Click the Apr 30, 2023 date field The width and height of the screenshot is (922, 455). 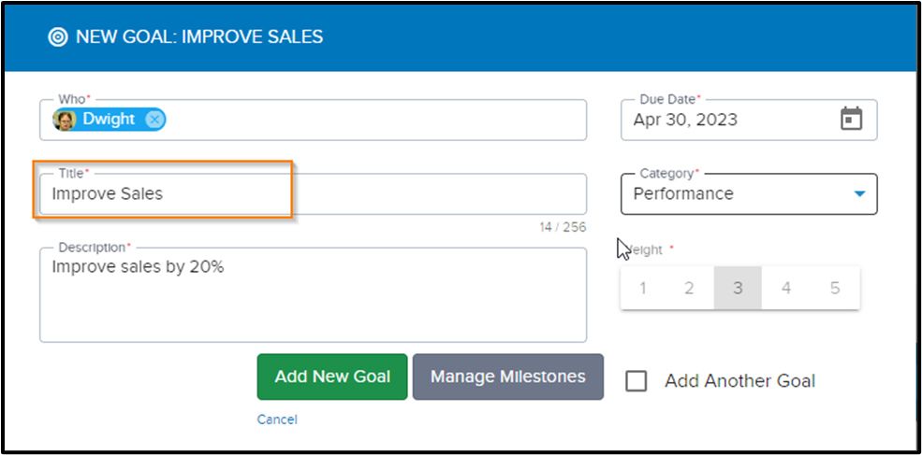tap(749, 120)
